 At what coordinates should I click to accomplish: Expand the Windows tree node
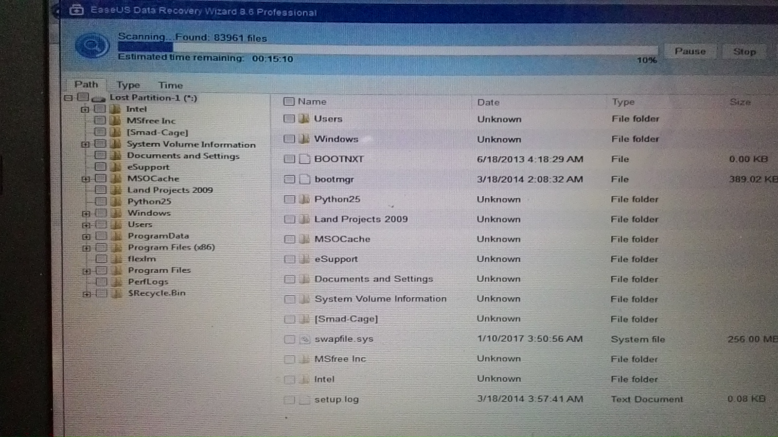pyautogui.click(x=86, y=214)
